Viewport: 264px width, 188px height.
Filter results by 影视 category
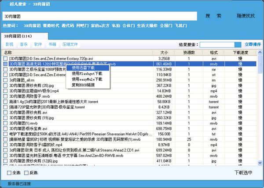pos(10,44)
